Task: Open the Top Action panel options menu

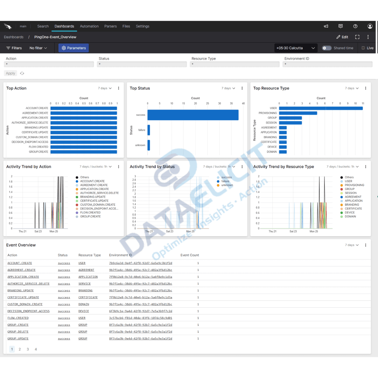Action: (119, 88)
